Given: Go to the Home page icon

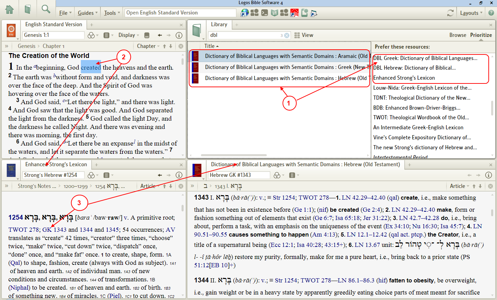Looking at the screenshot, I should 10,9.
